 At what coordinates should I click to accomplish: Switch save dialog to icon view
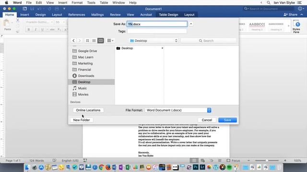coord(87,41)
